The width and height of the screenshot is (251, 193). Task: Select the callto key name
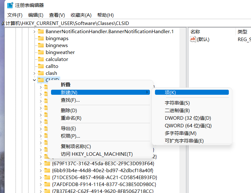click(x=52, y=66)
